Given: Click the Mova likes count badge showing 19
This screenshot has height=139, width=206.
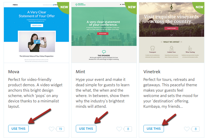Looking at the screenshot, I should 60,129.
